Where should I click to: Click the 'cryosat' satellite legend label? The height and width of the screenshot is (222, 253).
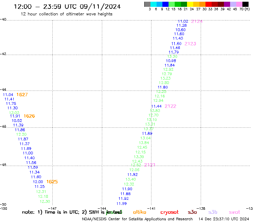coord(170,212)
